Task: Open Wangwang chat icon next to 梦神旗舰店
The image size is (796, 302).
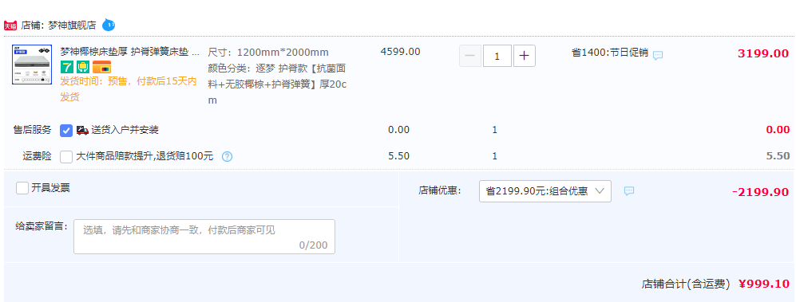Action: tap(109, 25)
